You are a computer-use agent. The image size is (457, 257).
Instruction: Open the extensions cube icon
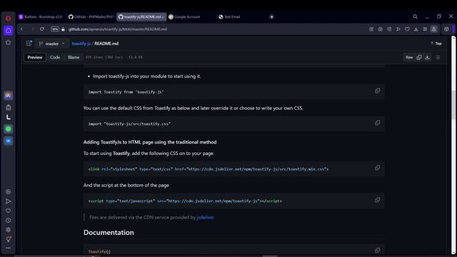446,29
